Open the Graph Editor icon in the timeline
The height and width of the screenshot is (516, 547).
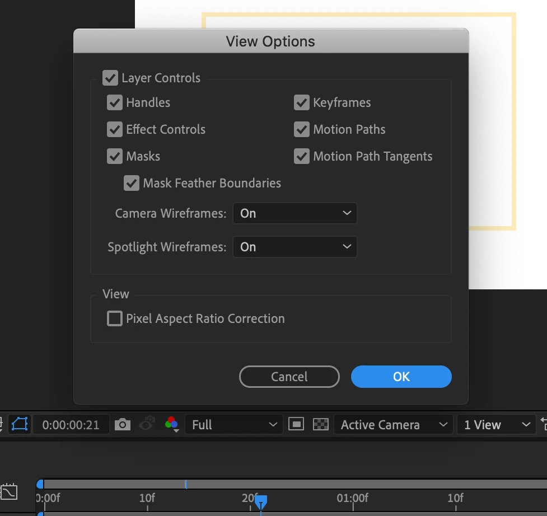point(9,491)
